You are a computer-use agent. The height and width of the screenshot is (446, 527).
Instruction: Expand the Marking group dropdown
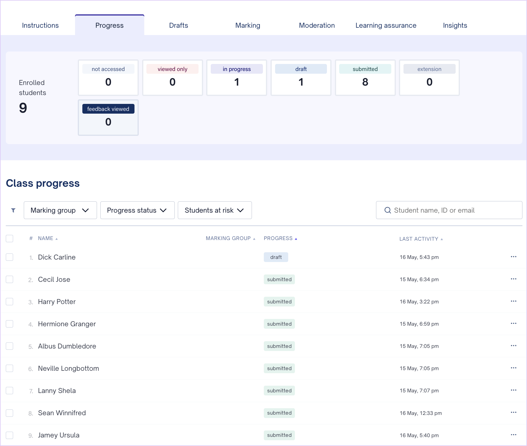(60, 210)
